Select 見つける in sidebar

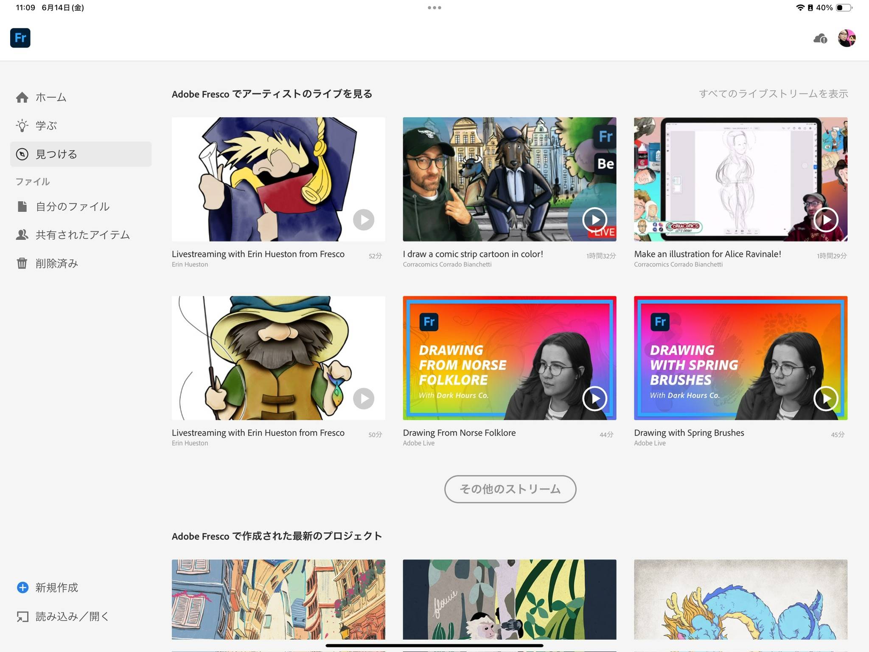click(x=81, y=154)
